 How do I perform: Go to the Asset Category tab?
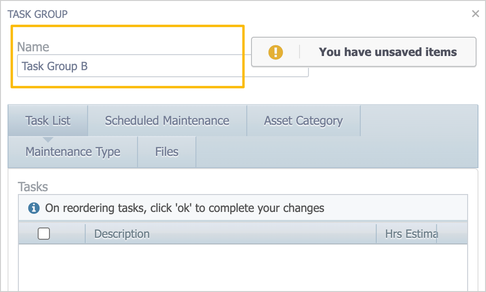tap(303, 121)
